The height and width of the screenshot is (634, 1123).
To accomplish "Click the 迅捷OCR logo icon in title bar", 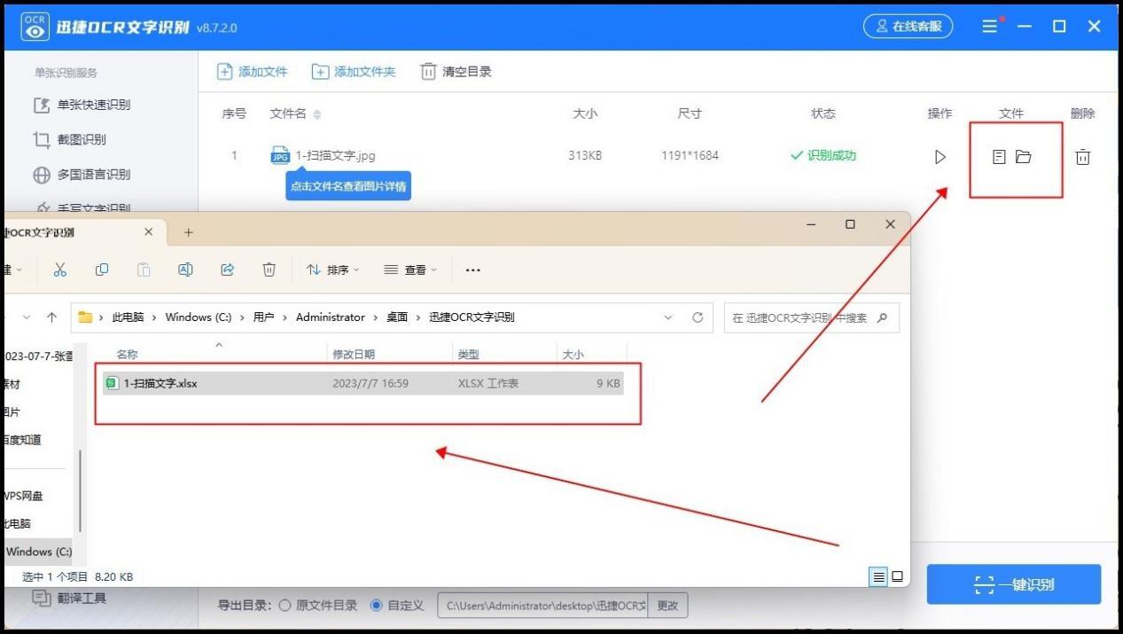I will 35,27.
